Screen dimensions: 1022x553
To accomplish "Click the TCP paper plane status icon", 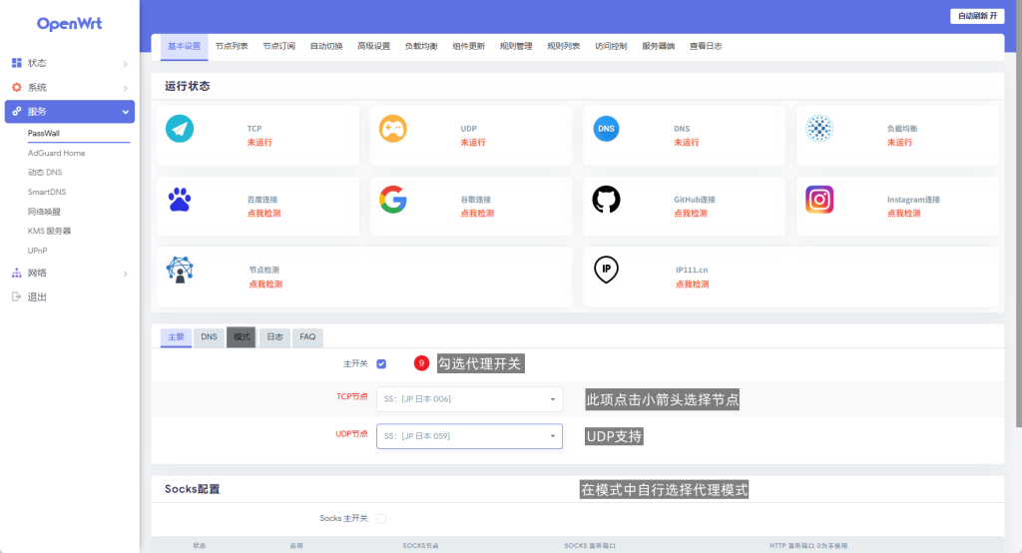I will coord(180,130).
